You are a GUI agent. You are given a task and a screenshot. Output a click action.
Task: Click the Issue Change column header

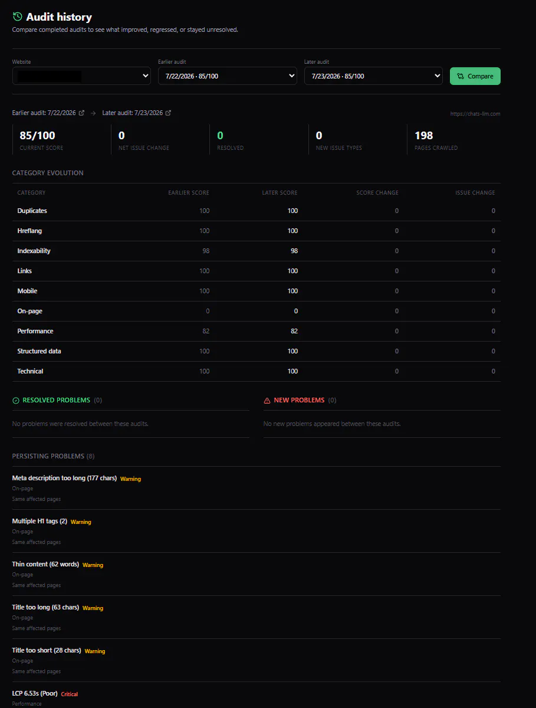click(475, 193)
